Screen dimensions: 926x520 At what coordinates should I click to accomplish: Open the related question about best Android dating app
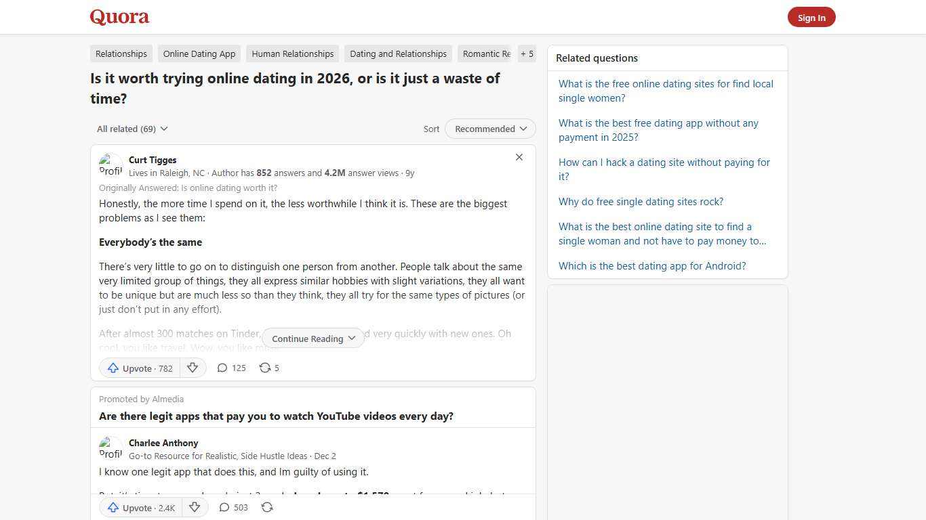[651, 265]
